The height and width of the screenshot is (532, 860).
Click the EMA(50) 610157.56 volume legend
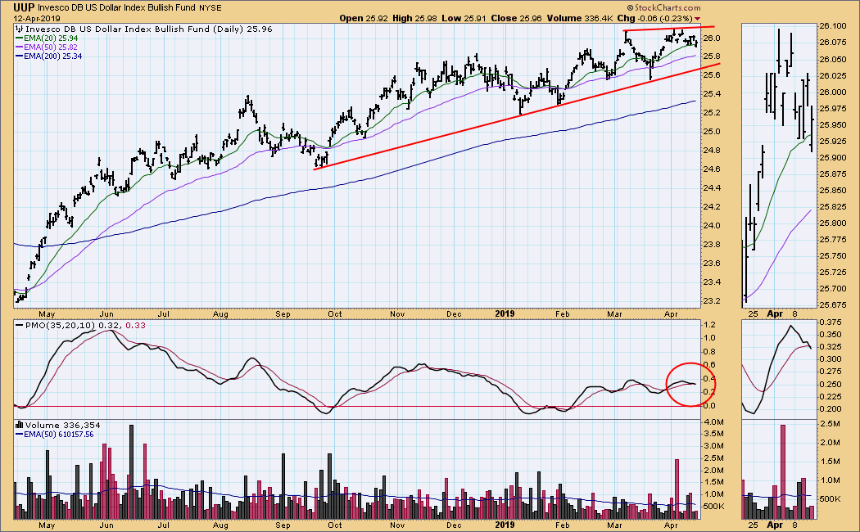tap(59, 435)
